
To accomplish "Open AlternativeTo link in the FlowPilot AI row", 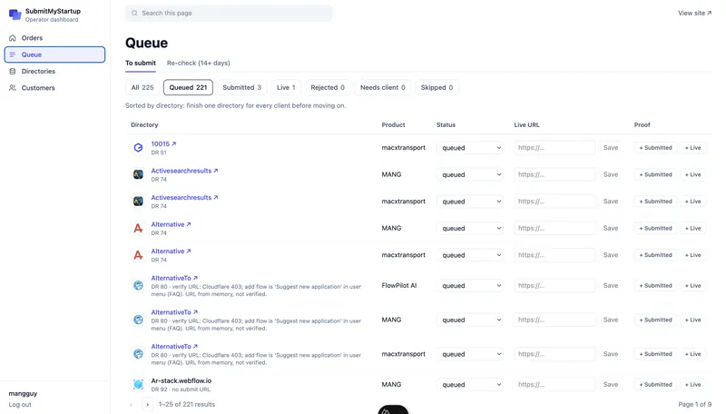I will tap(174, 279).
